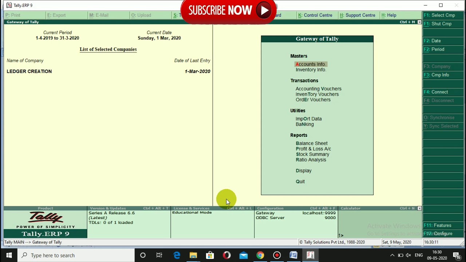The width and height of the screenshot is (466, 262).
Task: Click Current Period 1-4-2019 to 31-3-2020
Action: coord(57,38)
